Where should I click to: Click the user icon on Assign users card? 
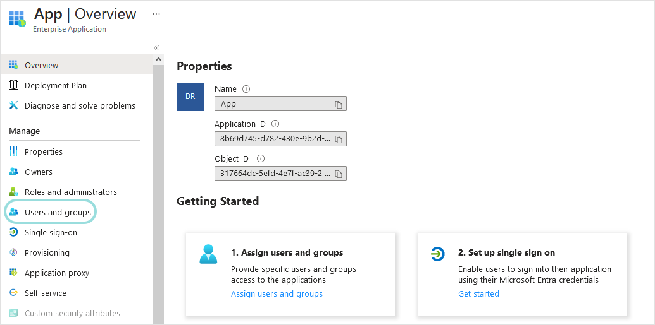point(208,254)
